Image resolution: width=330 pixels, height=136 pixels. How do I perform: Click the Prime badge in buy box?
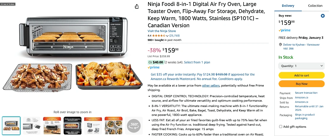pyautogui.click(x=285, y=30)
